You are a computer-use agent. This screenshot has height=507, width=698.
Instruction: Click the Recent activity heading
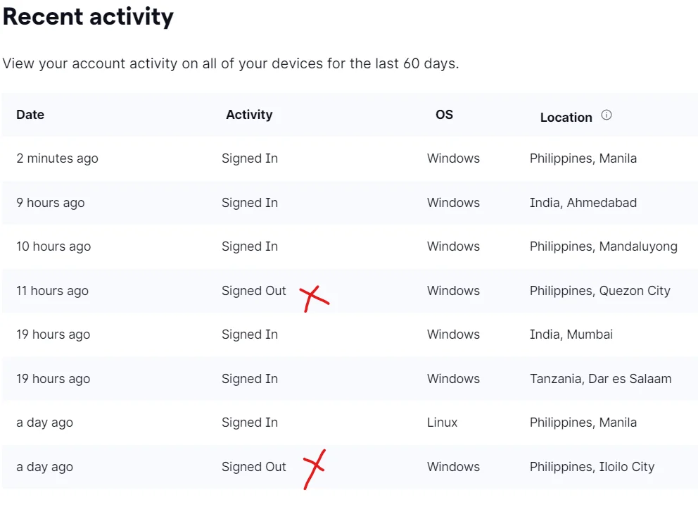[x=88, y=17]
